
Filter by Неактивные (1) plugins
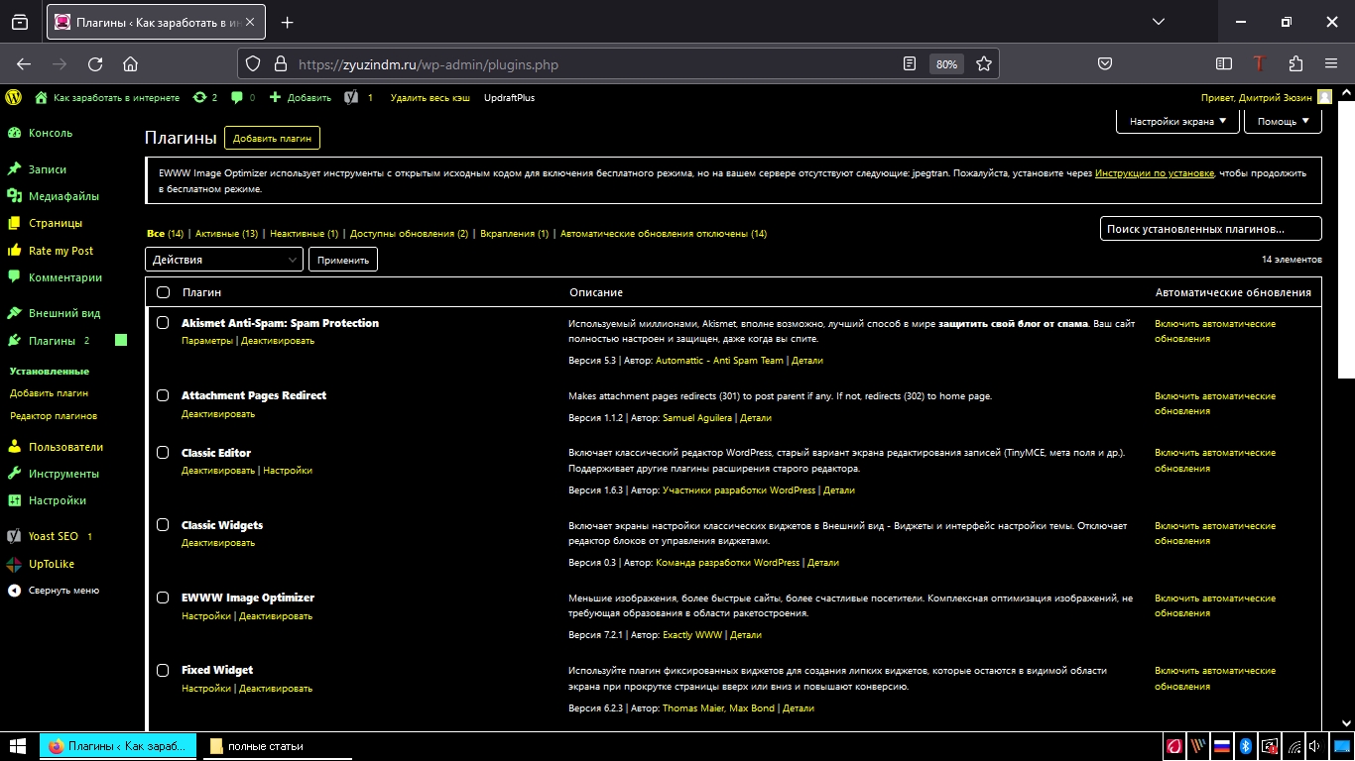coord(304,234)
